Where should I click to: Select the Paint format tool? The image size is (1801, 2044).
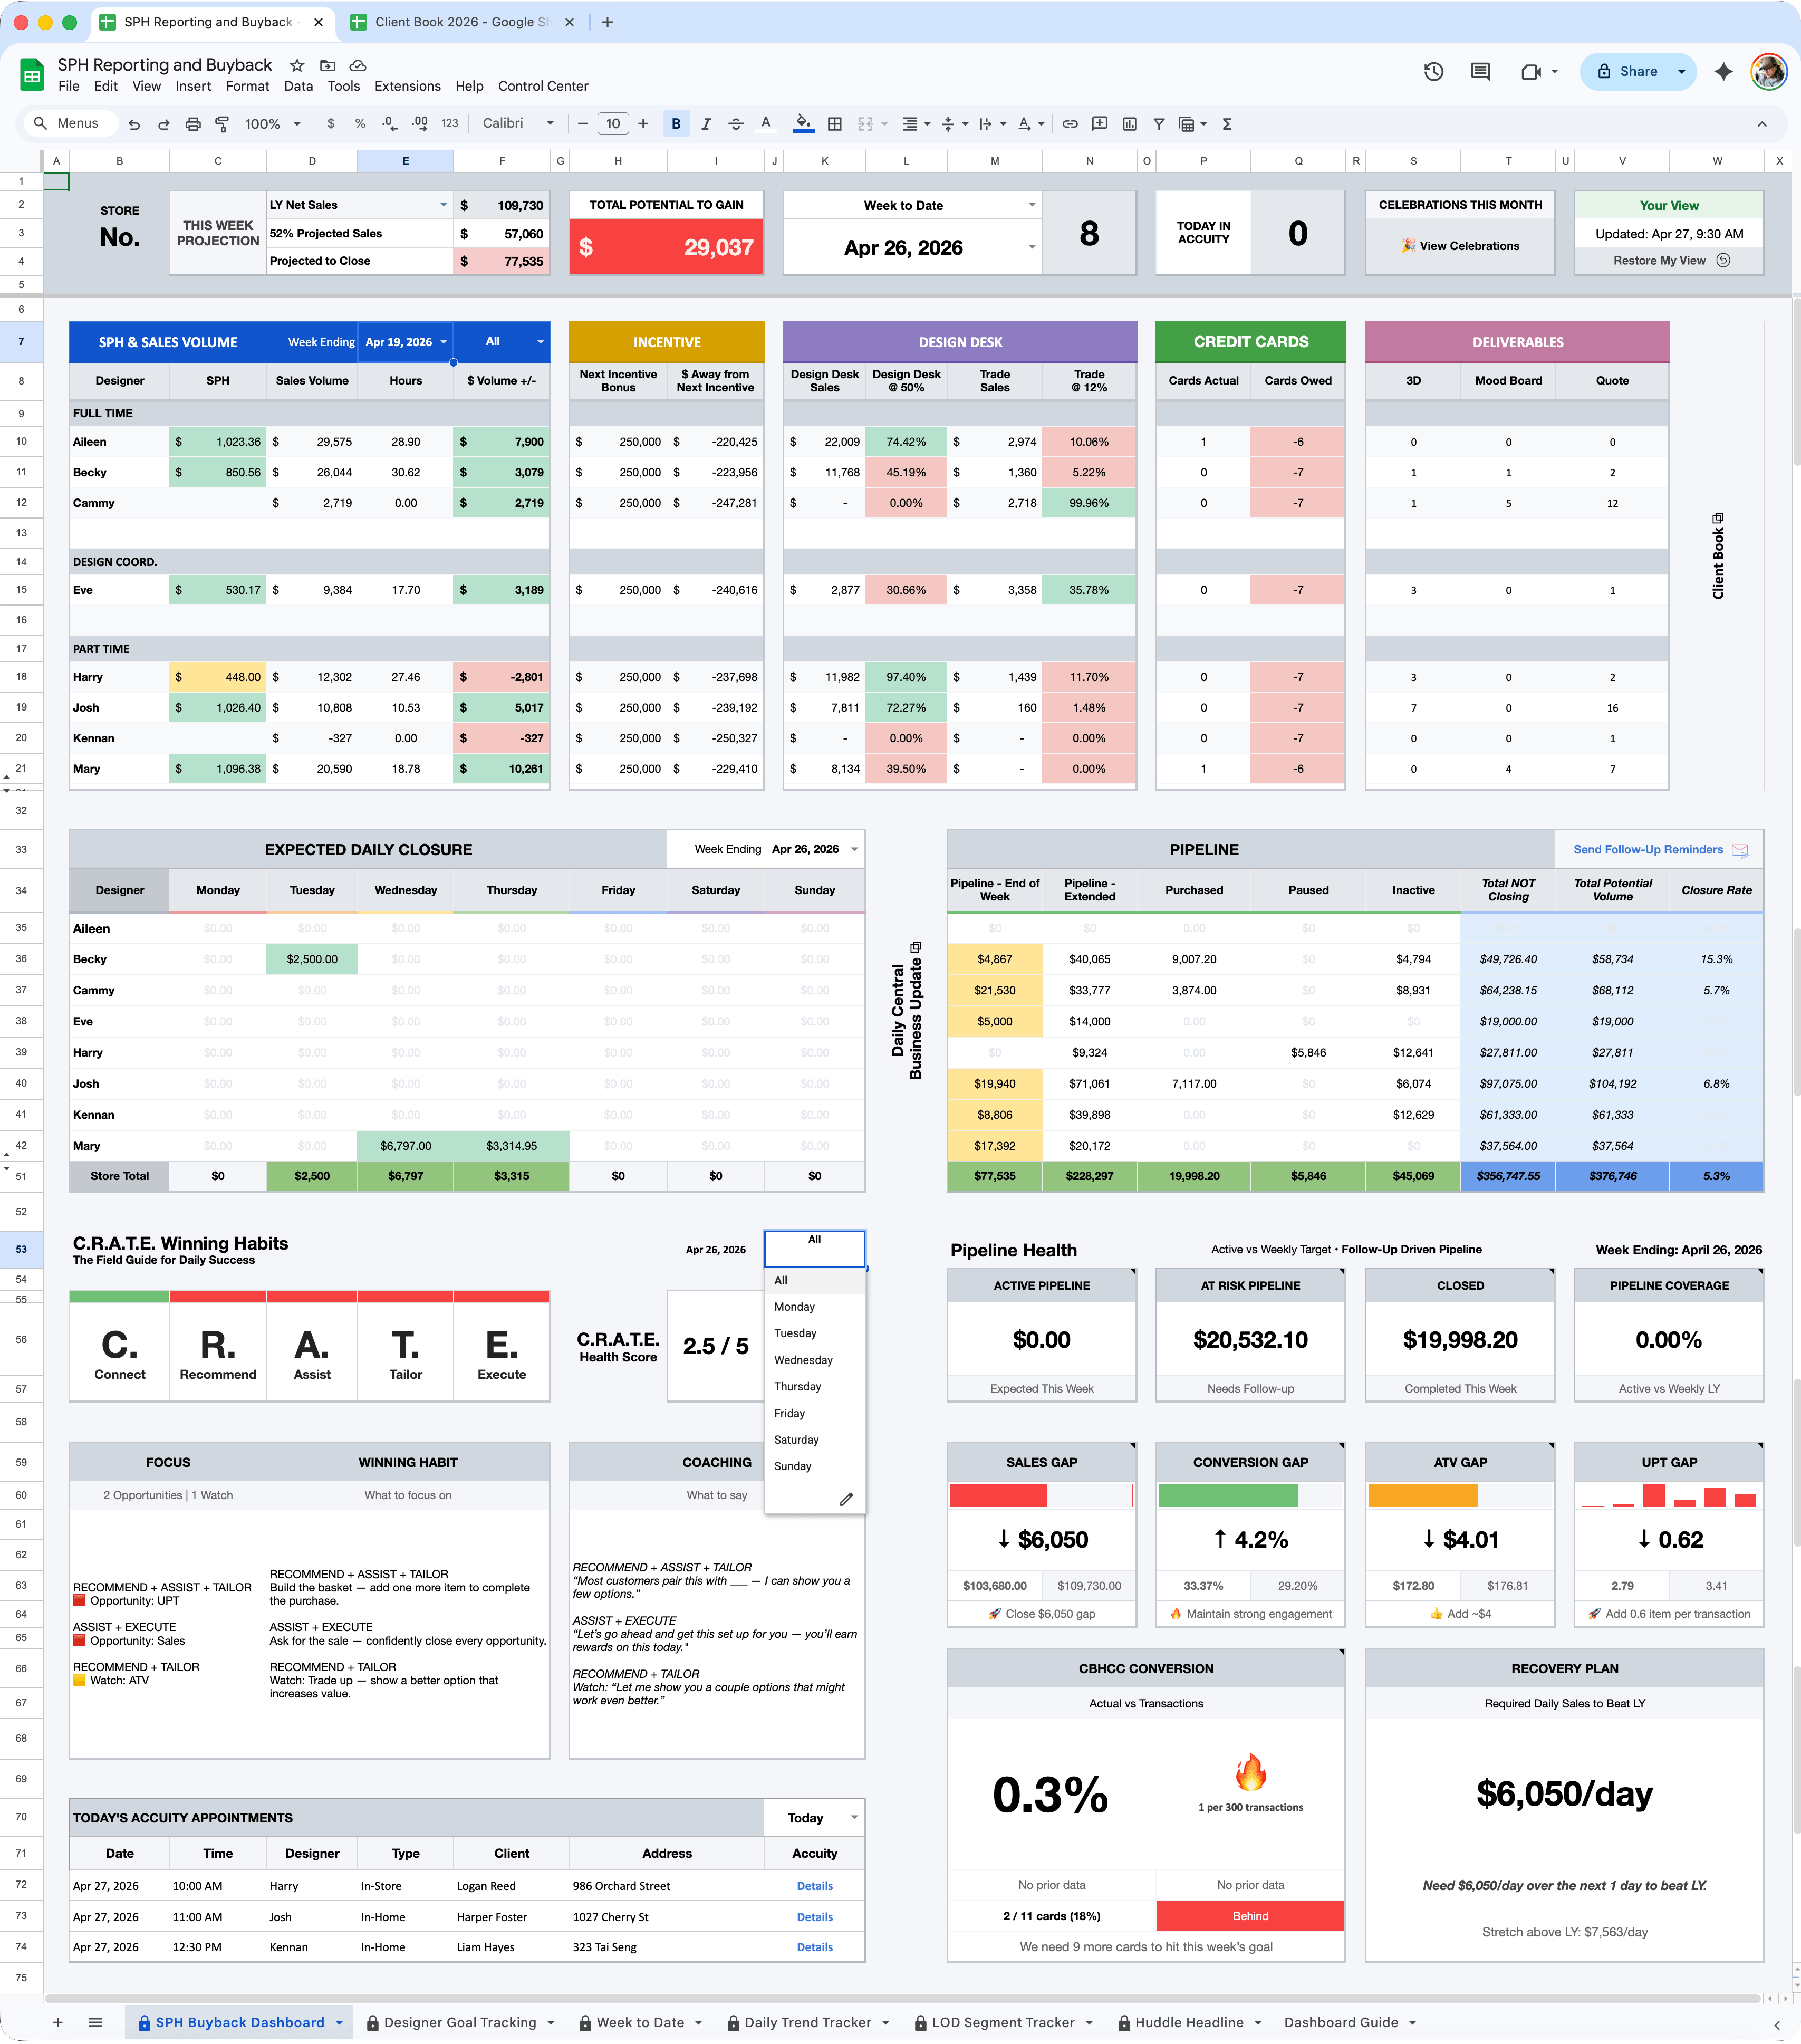click(222, 124)
